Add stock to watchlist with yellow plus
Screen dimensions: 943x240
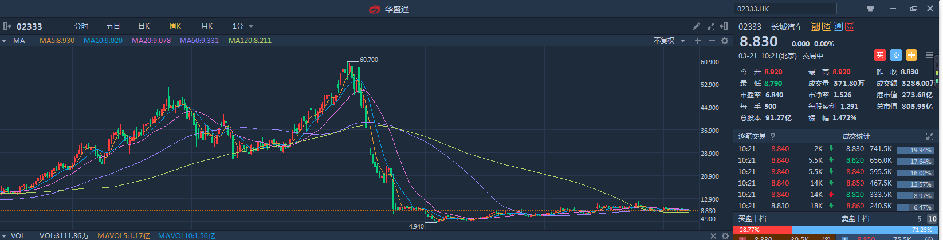tap(911, 56)
